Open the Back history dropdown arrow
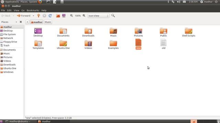 coord(13,16)
